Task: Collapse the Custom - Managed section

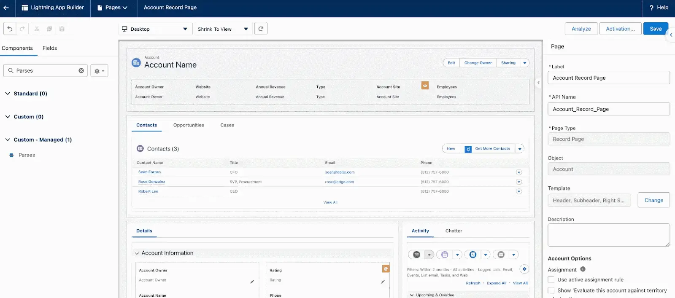Action: pos(8,140)
